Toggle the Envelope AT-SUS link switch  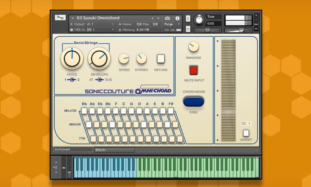point(100,80)
